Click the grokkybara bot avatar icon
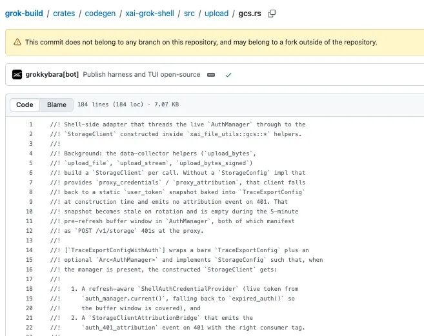Image resolution: width=424 pixels, height=336 pixels. 17,74
